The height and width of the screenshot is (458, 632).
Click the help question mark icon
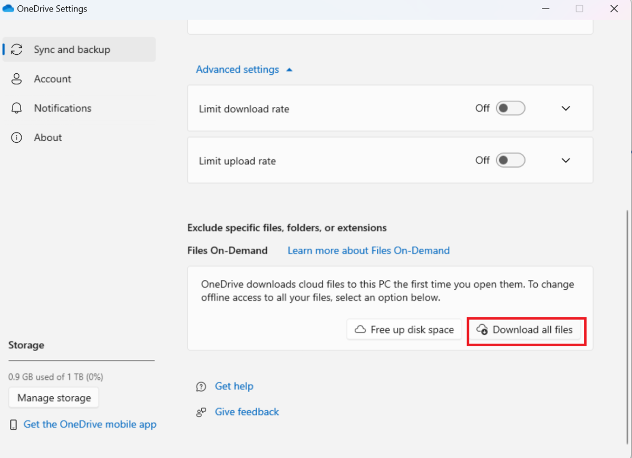(x=201, y=387)
